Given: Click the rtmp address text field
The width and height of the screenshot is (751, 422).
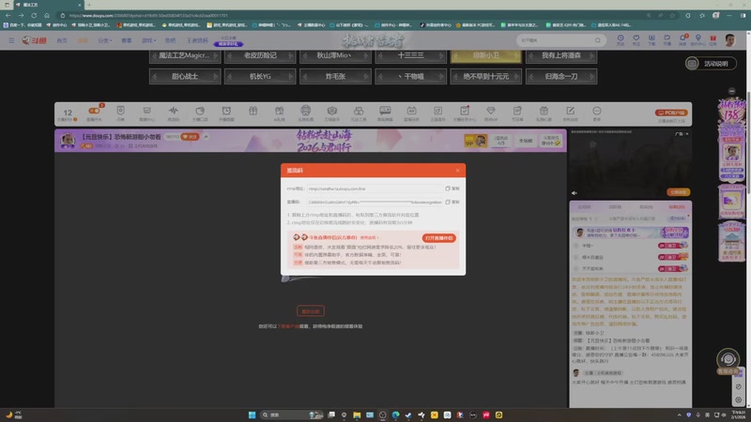Looking at the screenshot, I should [375, 188].
